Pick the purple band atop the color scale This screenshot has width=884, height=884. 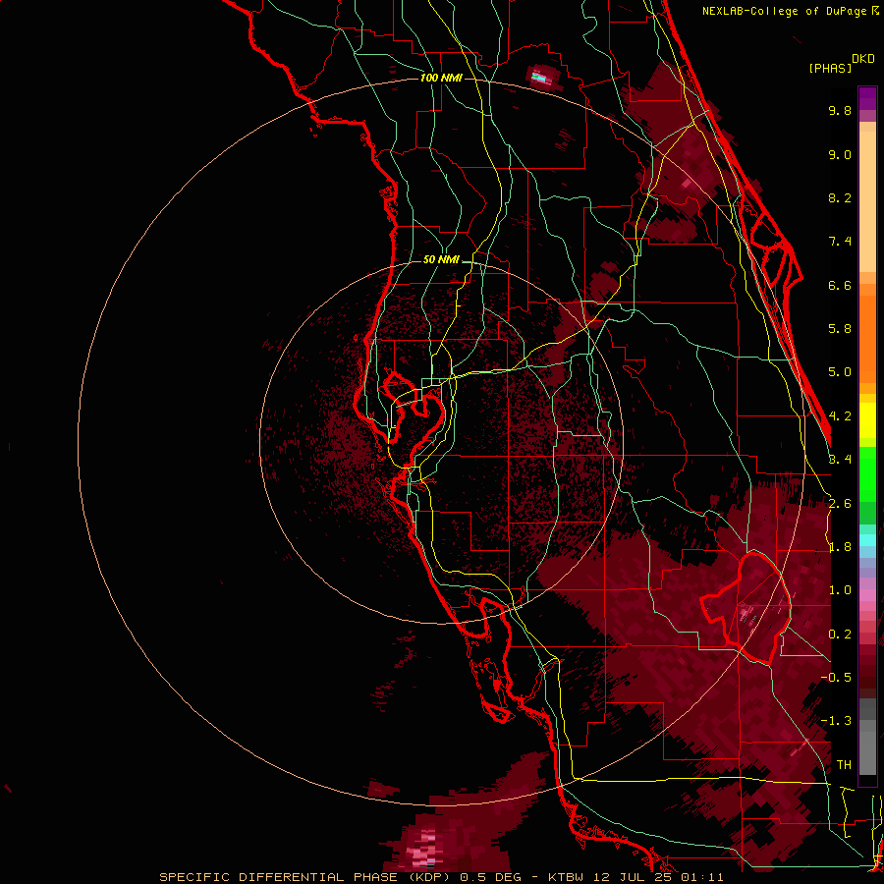click(x=867, y=98)
